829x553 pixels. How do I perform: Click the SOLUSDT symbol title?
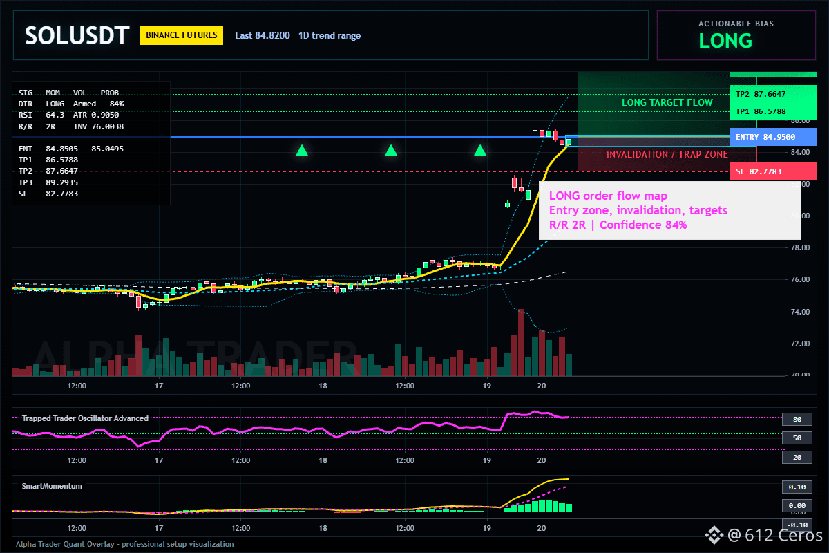click(x=77, y=35)
